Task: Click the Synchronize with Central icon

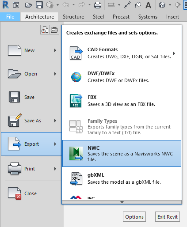Action: pyautogui.click(x=50, y=5)
